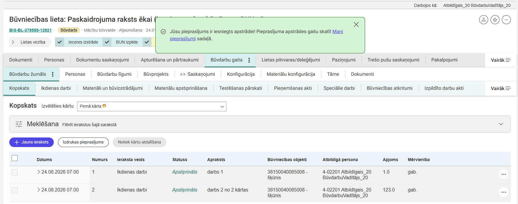This screenshot has width=518, height=204.
Task: Expand row 1 dated 24.08.2026 07:00
Action: point(39,172)
